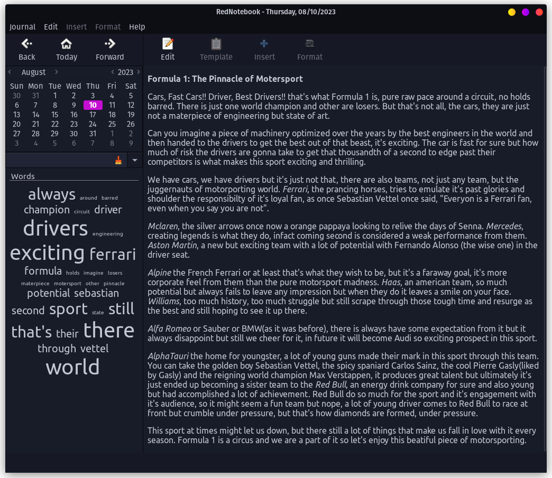Click the Back arrow icon

coord(26,44)
